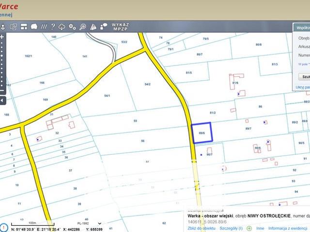Collapse the left side panel arrow
310x232 pixels.
point(2,100)
